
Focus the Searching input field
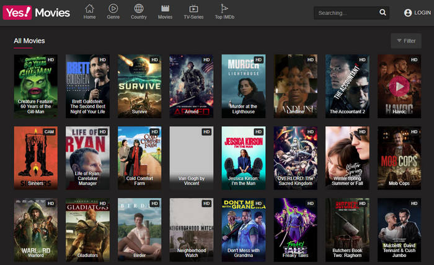[x=347, y=13]
